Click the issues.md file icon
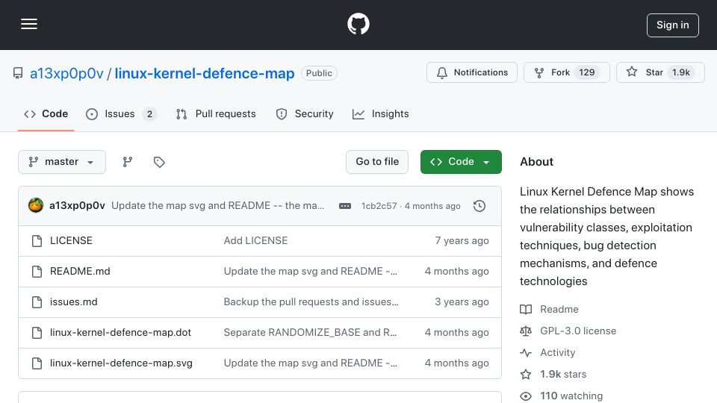 tap(37, 302)
